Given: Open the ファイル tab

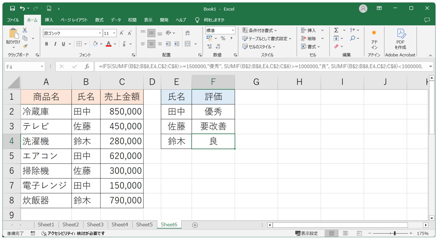Looking at the screenshot, I should tap(13, 20).
